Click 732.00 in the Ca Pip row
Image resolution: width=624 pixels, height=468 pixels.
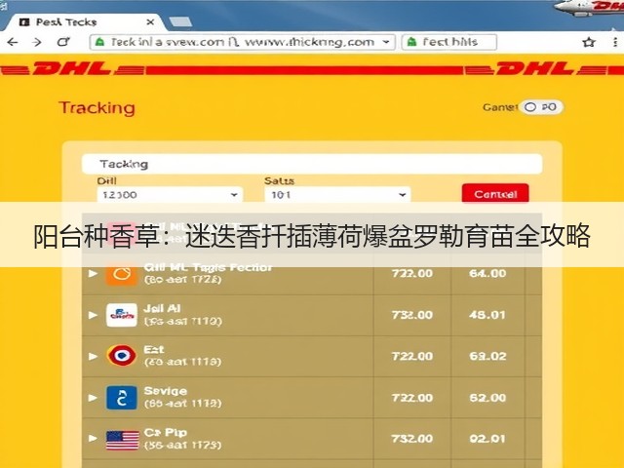(x=411, y=438)
